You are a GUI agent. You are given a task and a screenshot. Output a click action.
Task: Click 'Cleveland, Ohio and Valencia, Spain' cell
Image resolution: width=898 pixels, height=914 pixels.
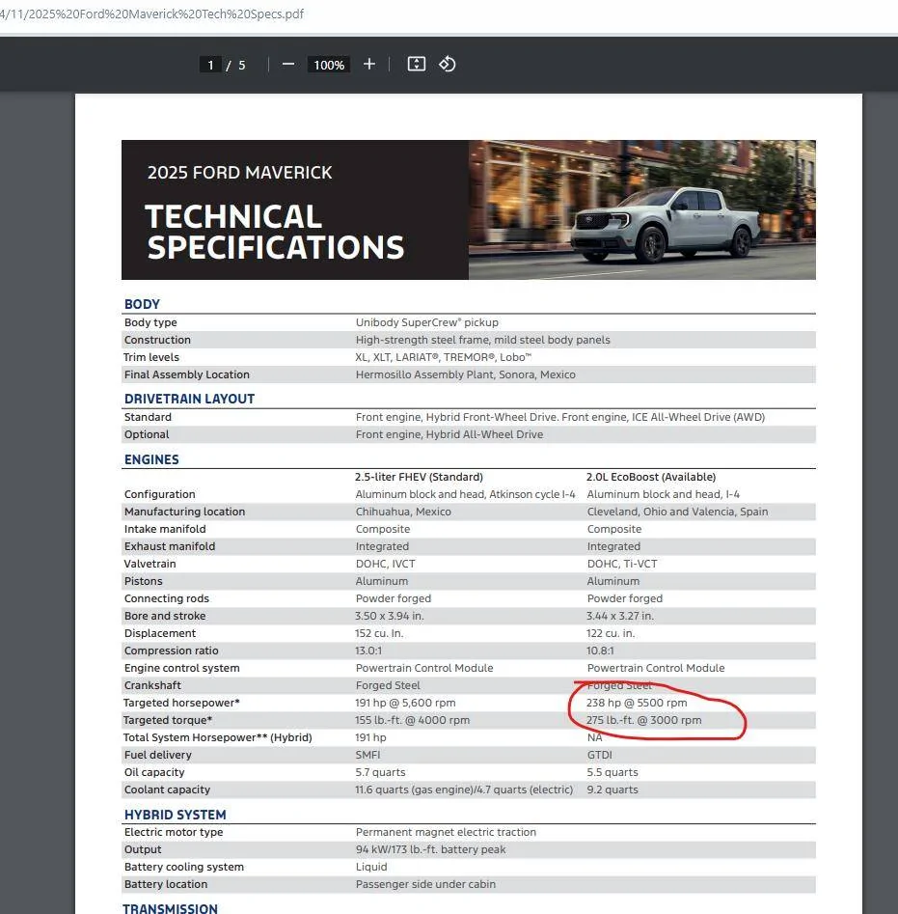coord(677,512)
